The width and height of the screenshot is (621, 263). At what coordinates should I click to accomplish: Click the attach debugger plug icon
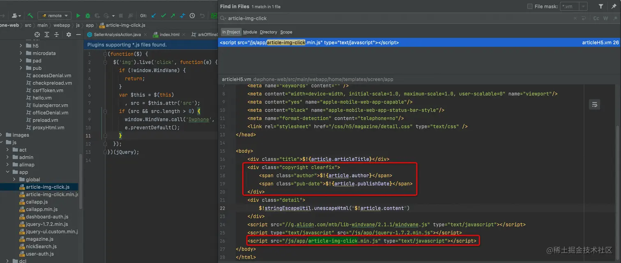(x=131, y=16)
